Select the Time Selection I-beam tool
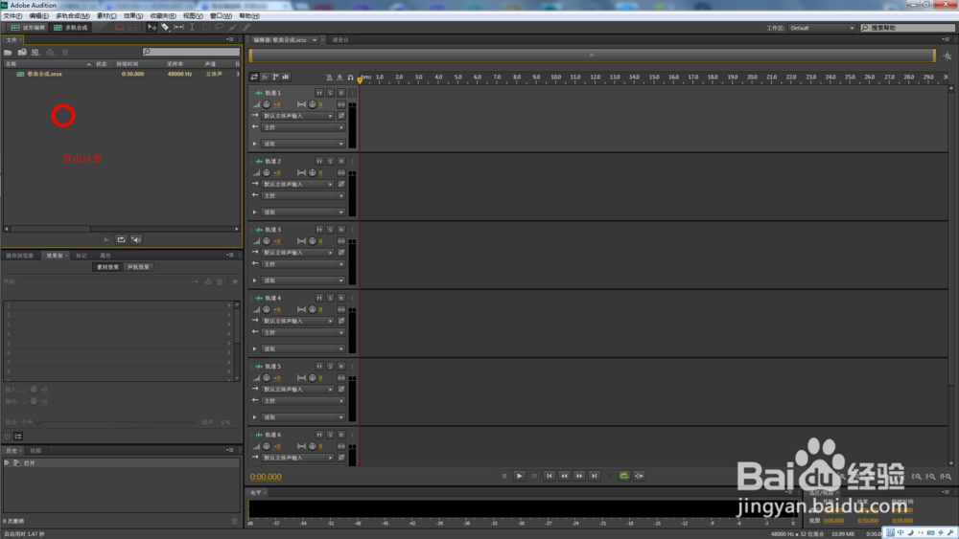The image size is (959, 539). tap(192, 28)
